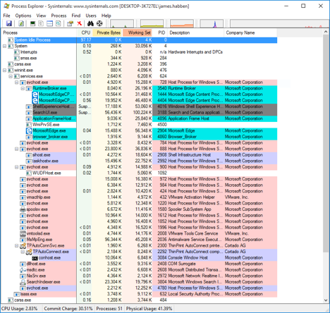The height and width of the screenshot is (313, 330).
Task: Sort by the Working Set column header
Action: click(137, 32)
